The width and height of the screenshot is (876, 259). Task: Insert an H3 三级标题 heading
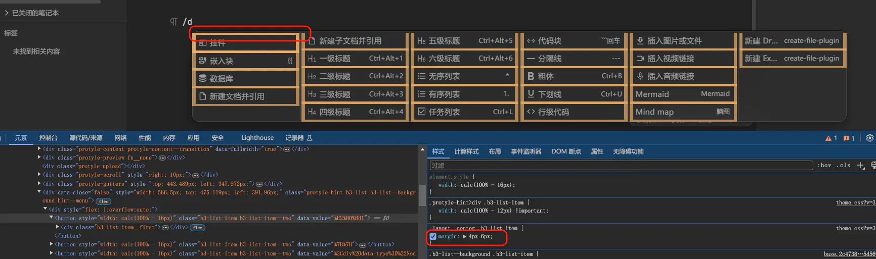[355, 94]
